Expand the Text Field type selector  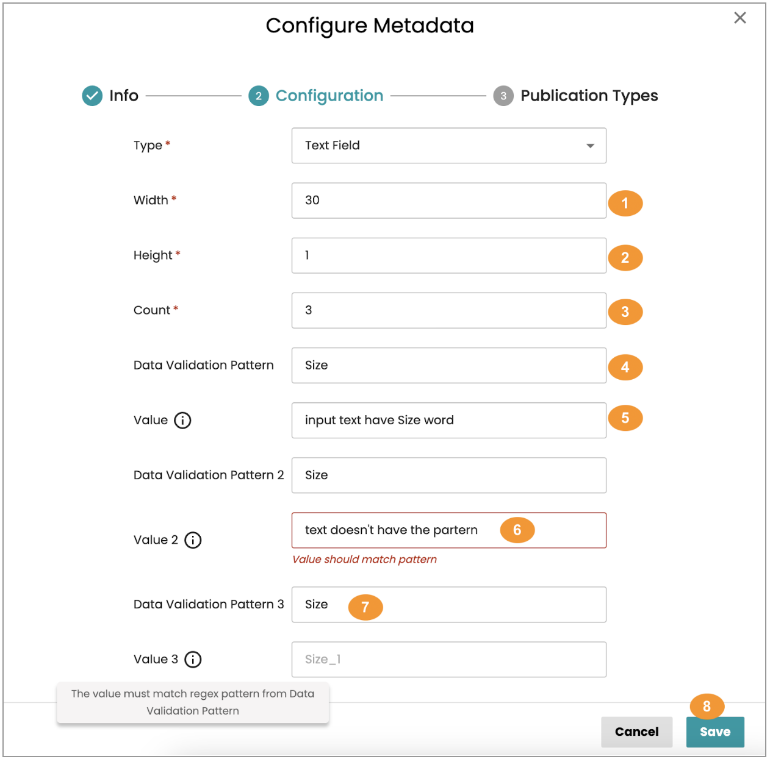448,146
